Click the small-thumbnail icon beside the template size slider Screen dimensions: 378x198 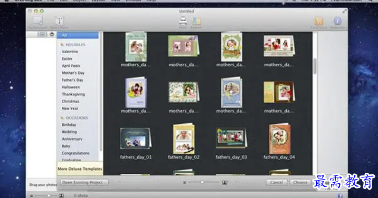coord(184,183)
